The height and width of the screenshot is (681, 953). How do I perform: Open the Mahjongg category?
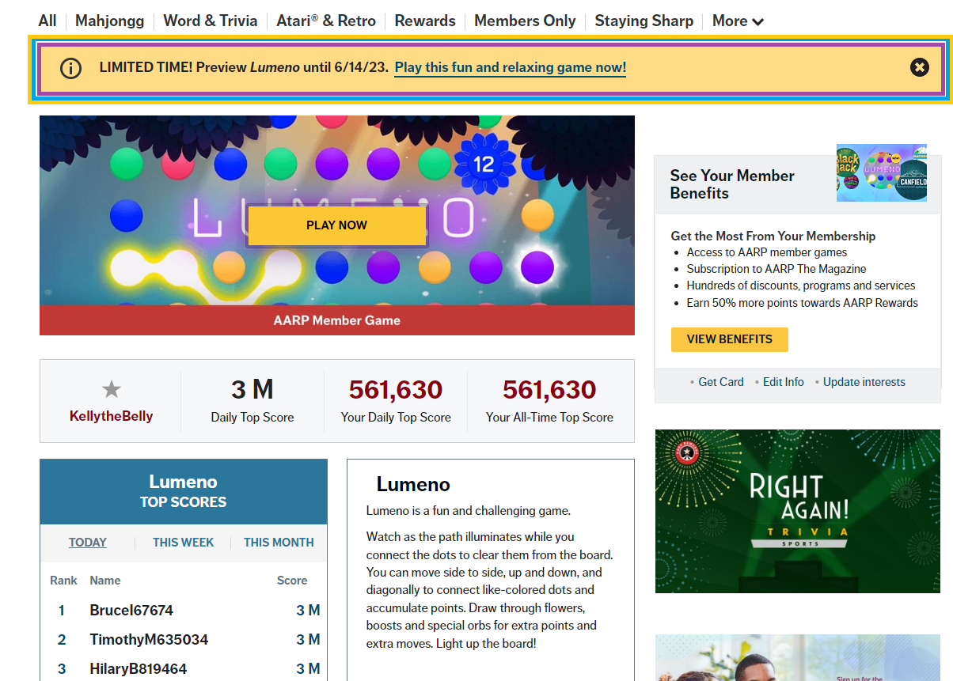coord(109,21)
